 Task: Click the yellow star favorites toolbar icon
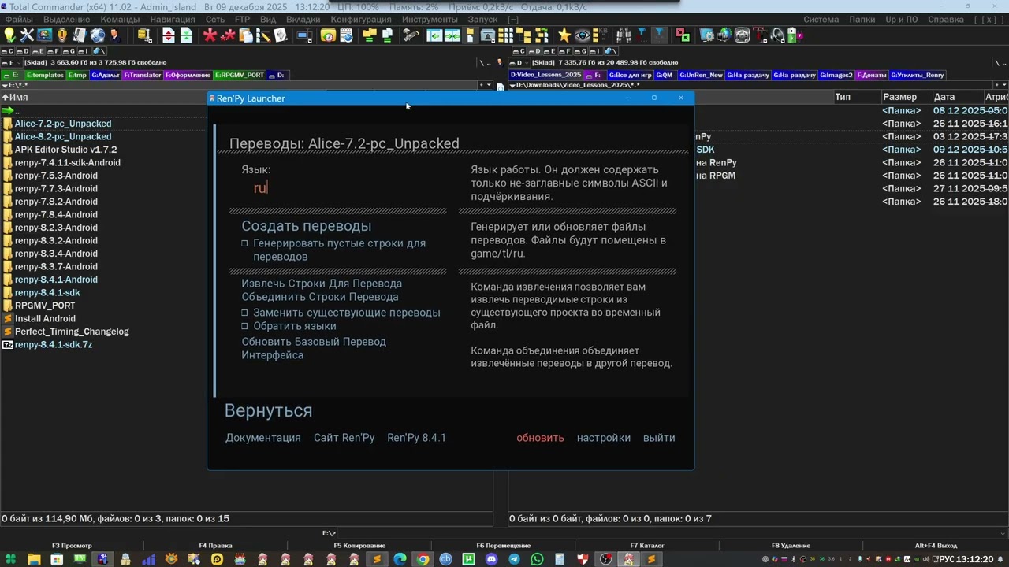point(564,35)
